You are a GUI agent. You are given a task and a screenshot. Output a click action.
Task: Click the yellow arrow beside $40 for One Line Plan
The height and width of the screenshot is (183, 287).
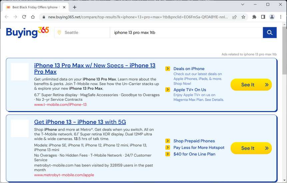coord(167,154)
